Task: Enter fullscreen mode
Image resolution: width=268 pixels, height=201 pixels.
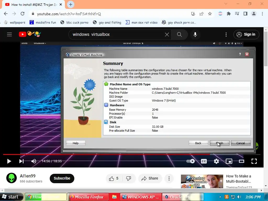Action: pyautogui.click(x=254, y=161)
